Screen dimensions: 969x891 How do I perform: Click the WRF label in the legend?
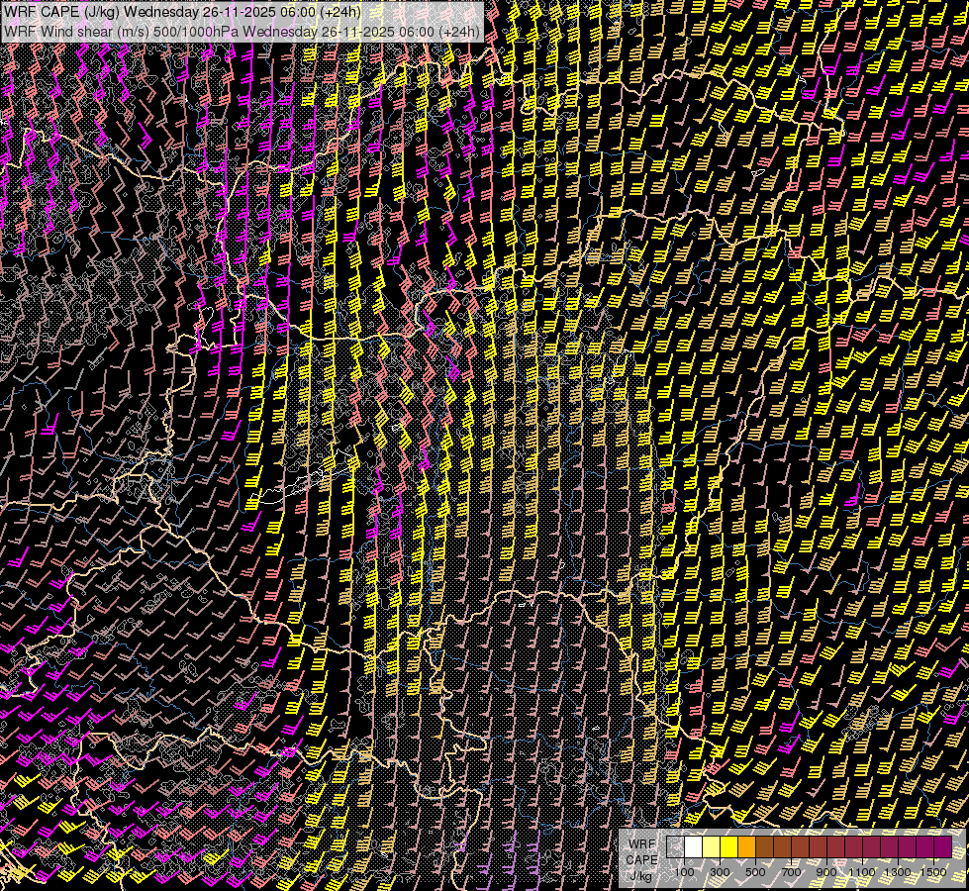(642, 844)
